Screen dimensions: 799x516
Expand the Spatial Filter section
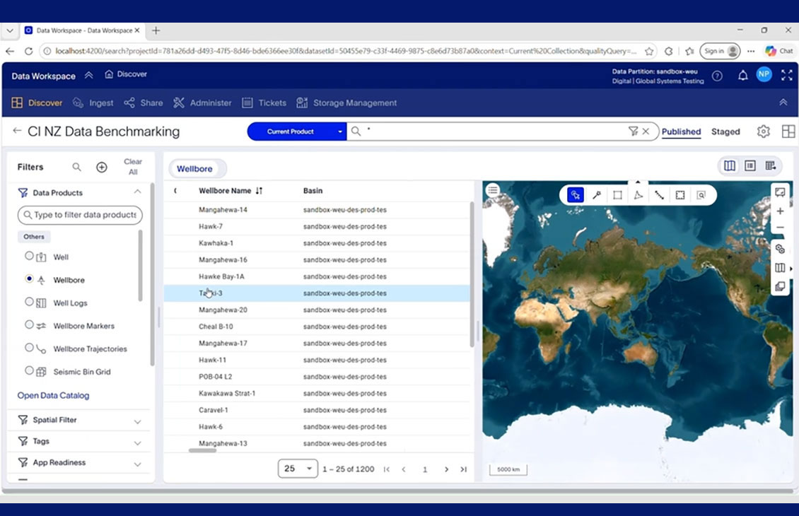pos(138,422)
